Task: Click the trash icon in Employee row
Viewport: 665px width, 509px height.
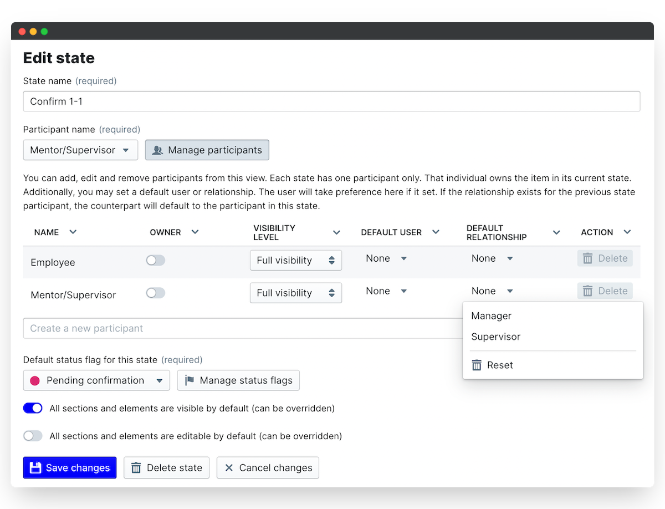Action: tap(588, 258)
